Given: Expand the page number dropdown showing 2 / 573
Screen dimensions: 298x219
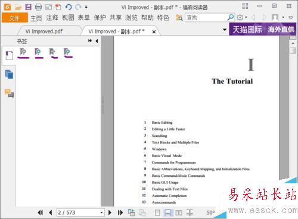Looking at the screenshot, I should (101, 212).
